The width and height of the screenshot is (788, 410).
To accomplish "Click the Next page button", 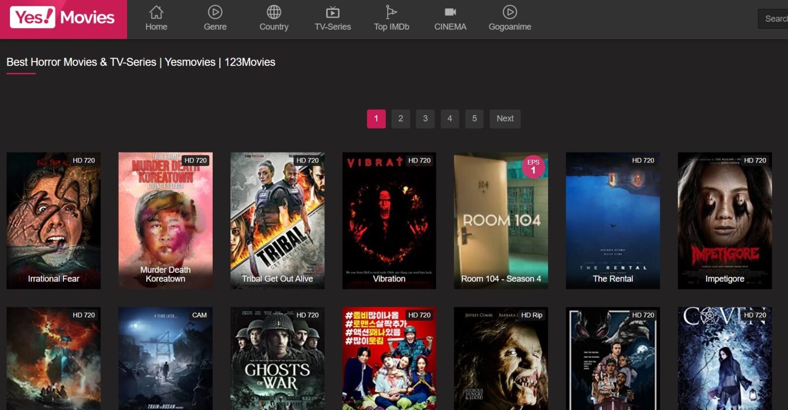I will [505, 119].
